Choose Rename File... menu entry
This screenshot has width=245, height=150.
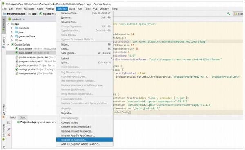pyautogui.click(x=85, y=22)
